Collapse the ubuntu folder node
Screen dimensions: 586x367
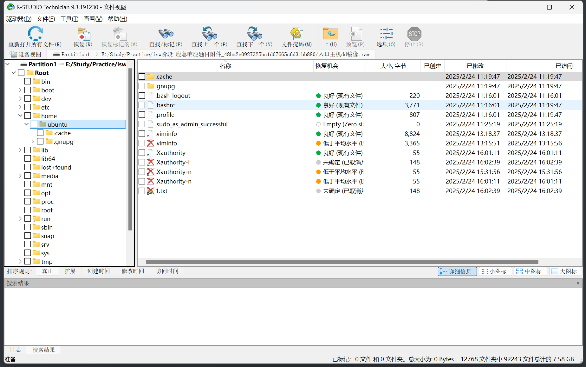coord(27,124)
